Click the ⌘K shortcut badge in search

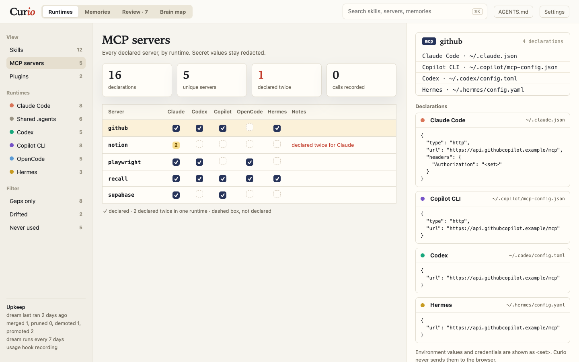pyautogui.click(x=477, y=12)
